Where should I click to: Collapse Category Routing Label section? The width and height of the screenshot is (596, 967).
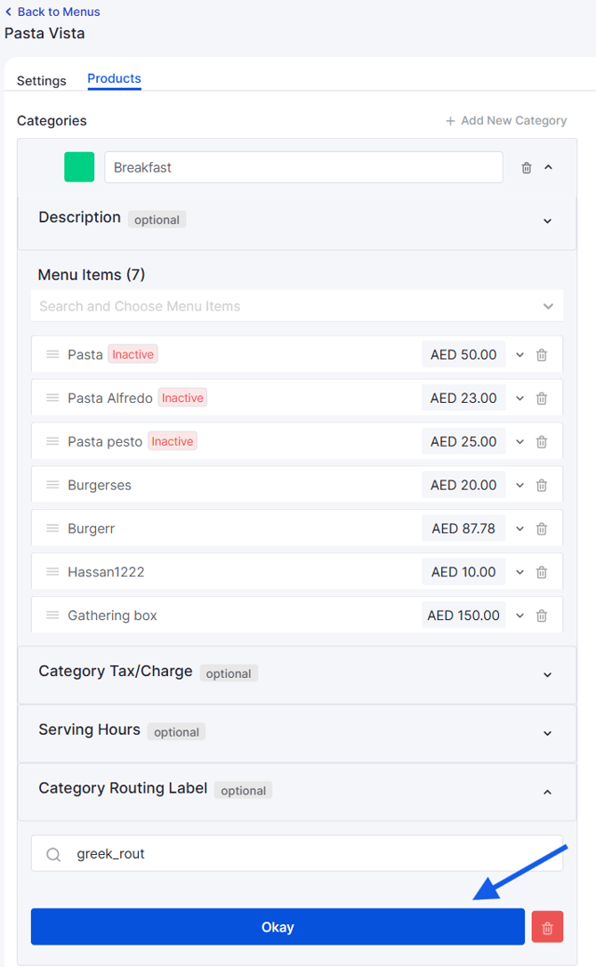(x=547, y=792)
